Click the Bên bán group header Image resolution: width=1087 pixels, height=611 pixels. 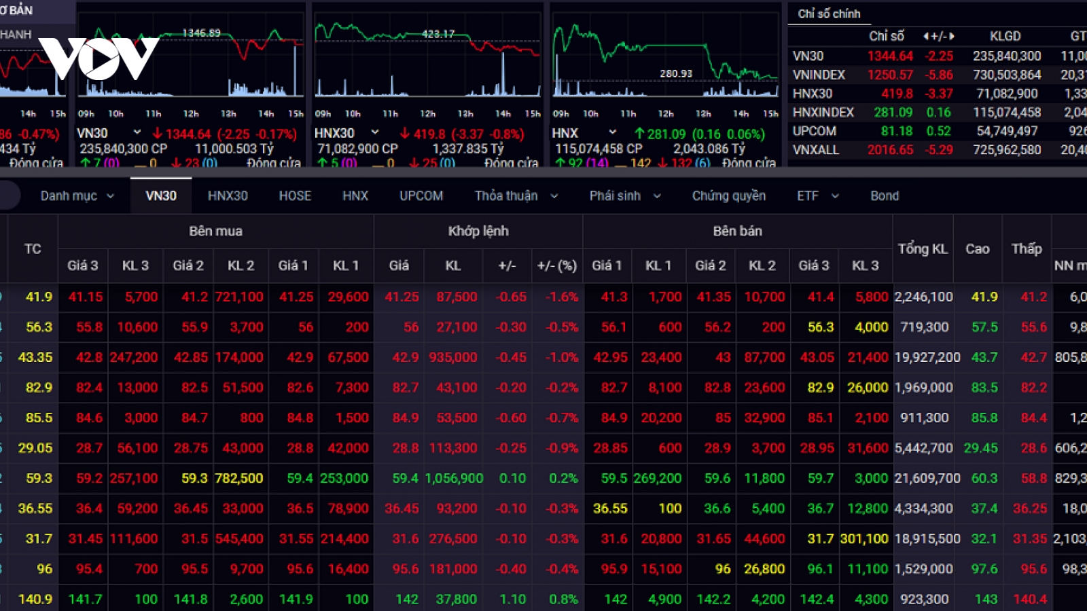738,231
